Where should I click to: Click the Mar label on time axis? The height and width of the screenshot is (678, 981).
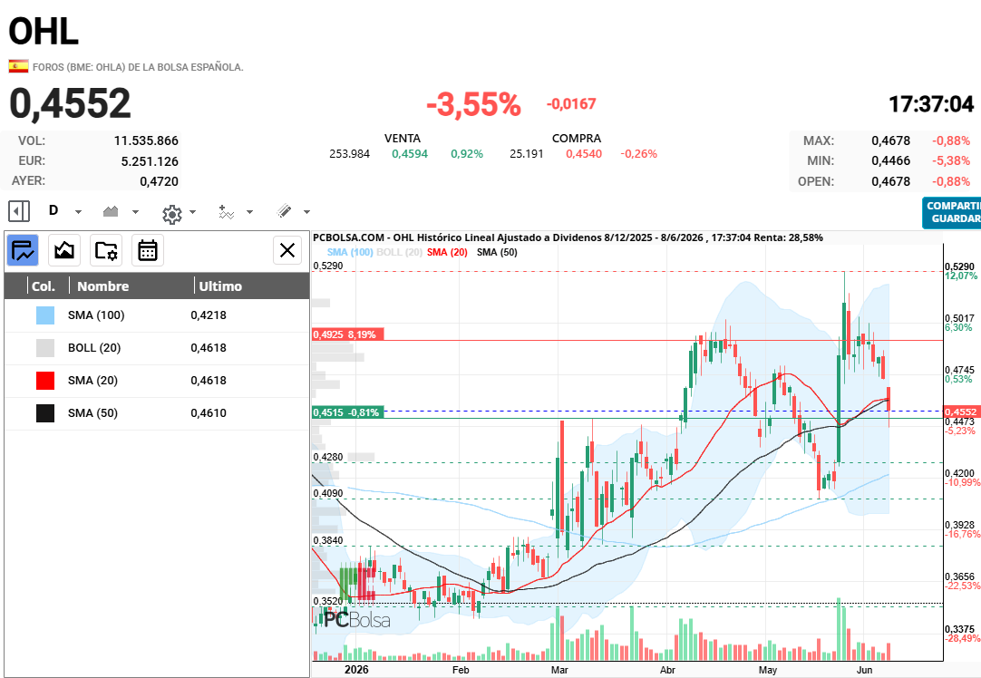559,670
